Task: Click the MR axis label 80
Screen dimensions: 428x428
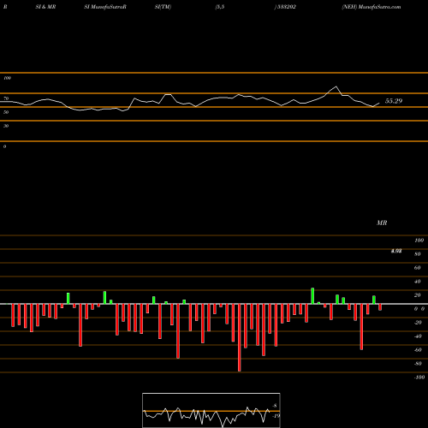Action: point(418,254)
